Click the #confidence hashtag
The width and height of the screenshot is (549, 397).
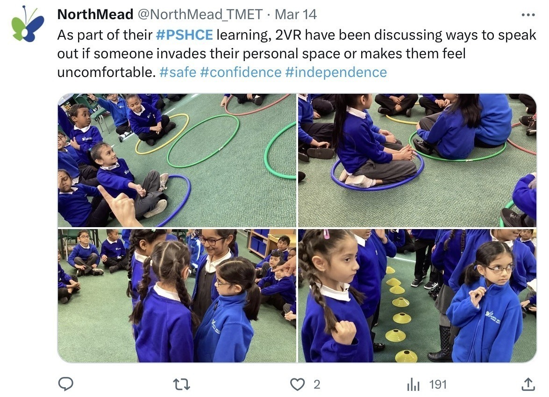pos(241,72)
